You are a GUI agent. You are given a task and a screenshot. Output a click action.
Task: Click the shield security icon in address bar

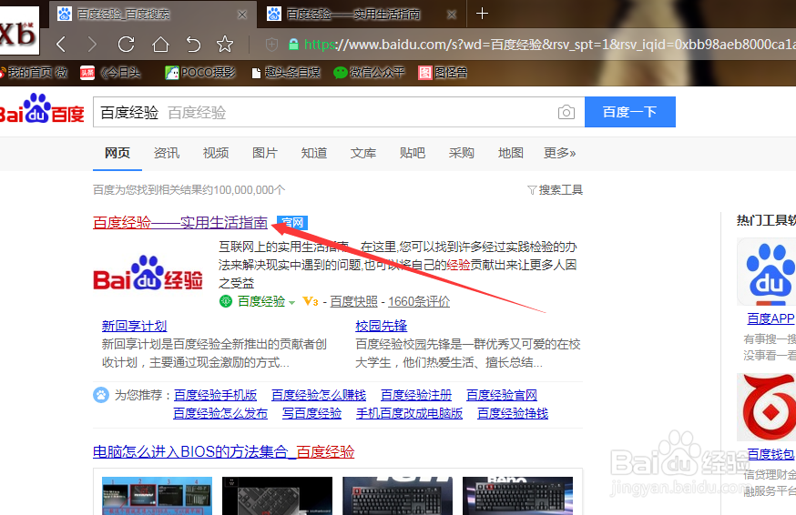271,45
